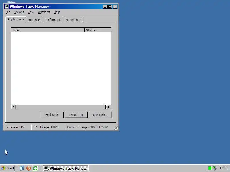The image size is (230, 172).
Task: Launch the blue quick launch browser icon
Action: (x=22, y=168)
